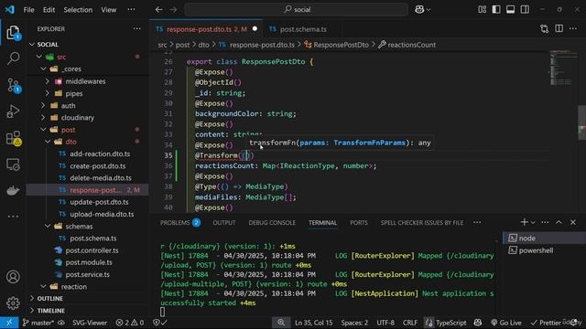The height and width of the screenshot is (329, 586).
Task: Go forward with the navigation arrow
Action: [x=173, y=10]
